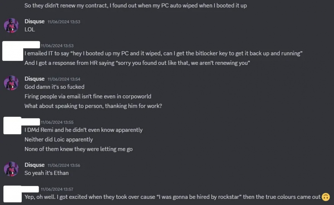Open Disquse's avatar beside the LOL message
Viewport: 334px width, 205px height.
pos(11,26)
